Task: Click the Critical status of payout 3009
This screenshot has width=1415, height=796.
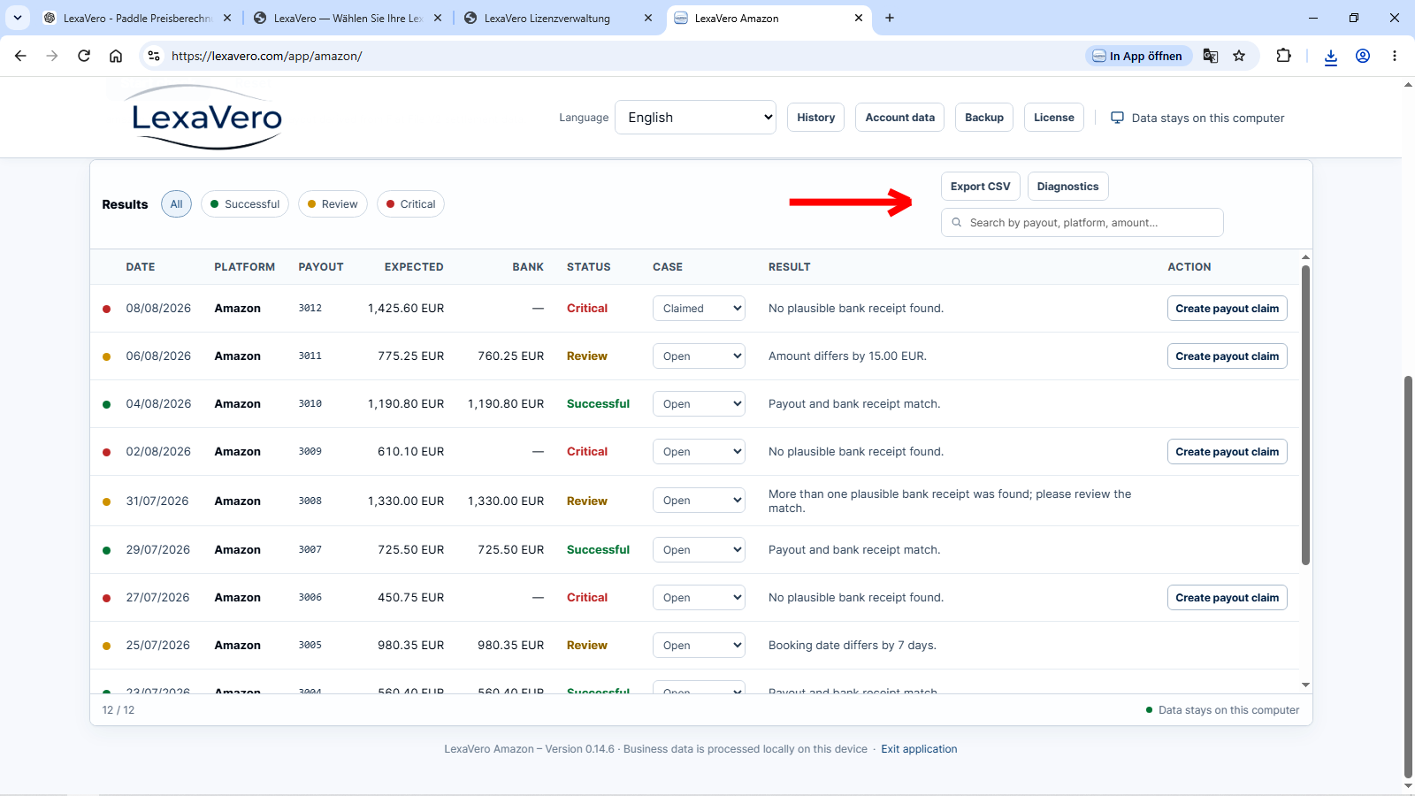Action: 587,452
